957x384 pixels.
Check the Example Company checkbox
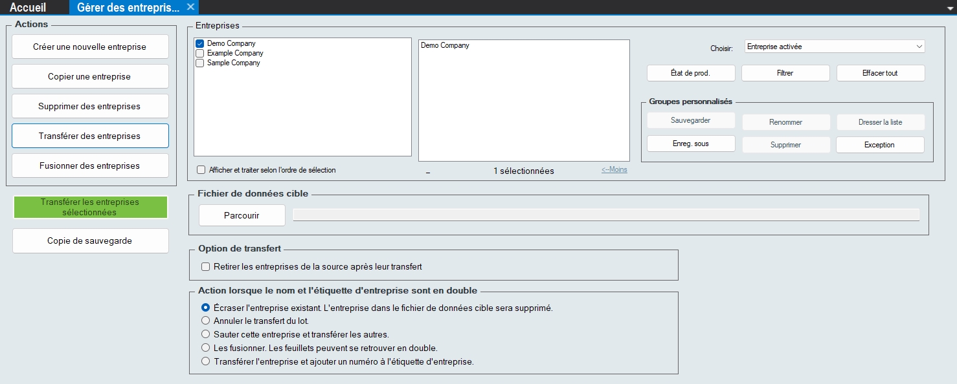click(200, 54)
